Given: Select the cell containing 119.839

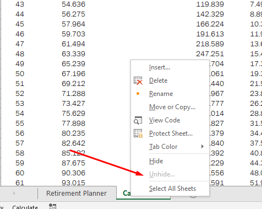Looking at the screenshot, I should coord(210,4).
